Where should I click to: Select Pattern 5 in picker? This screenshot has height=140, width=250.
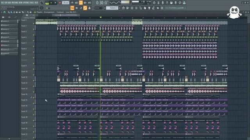coord(9,37)
